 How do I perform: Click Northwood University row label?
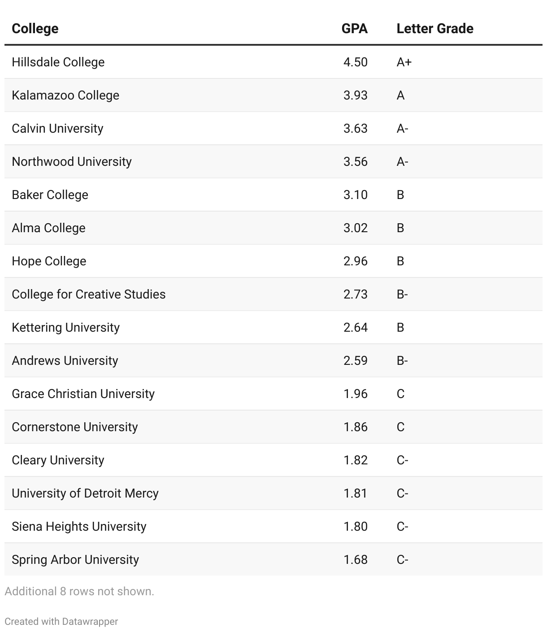tap(72, 161)
